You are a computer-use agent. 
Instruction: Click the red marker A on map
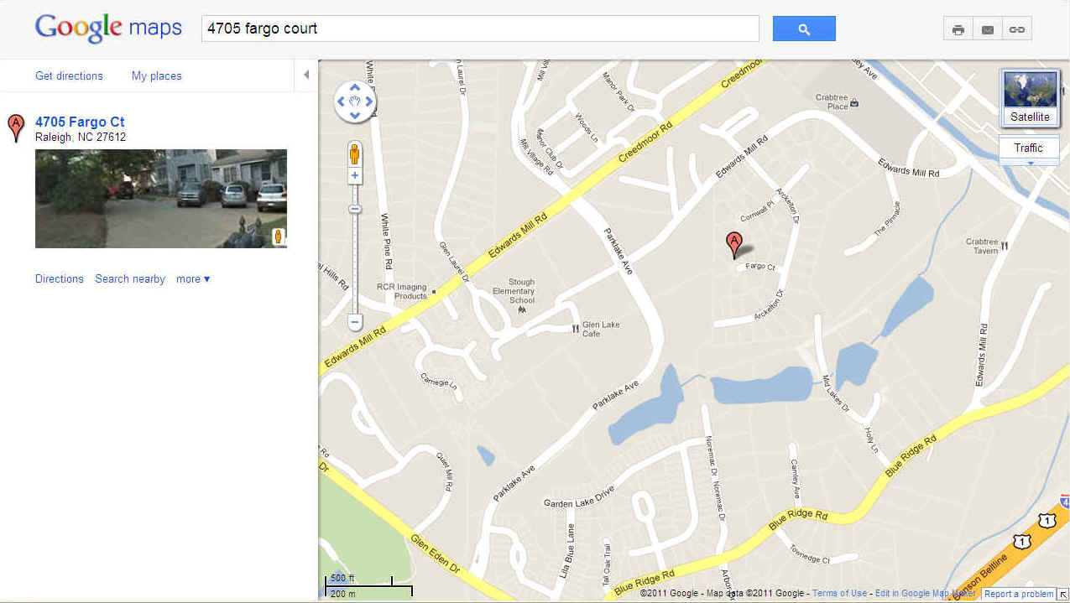734,245
